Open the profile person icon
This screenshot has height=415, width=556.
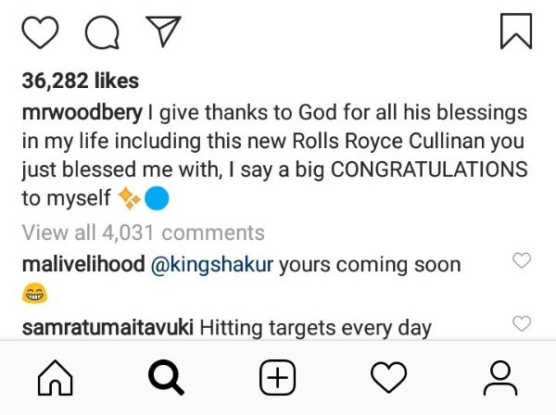(500, 378)
